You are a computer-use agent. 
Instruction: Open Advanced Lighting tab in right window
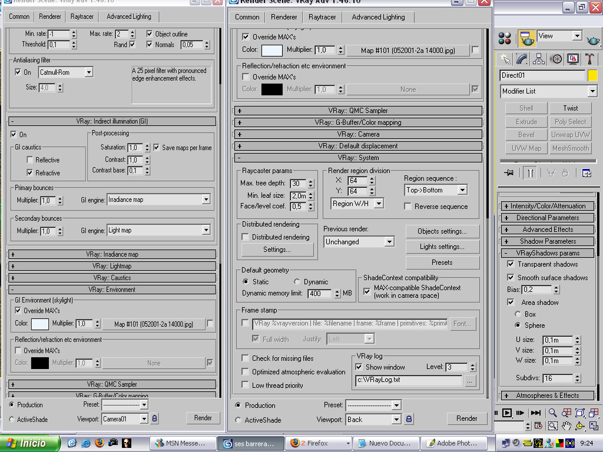click(378, 17)
